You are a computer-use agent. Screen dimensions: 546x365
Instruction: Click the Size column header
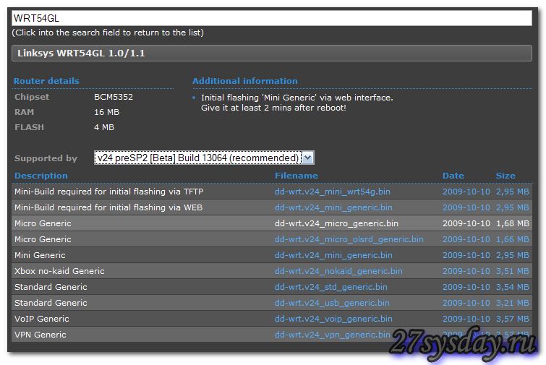(x=506, y=176)
